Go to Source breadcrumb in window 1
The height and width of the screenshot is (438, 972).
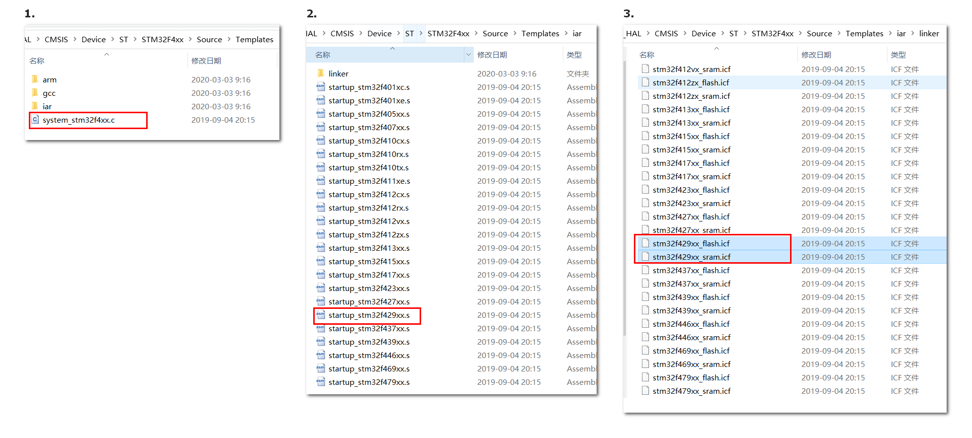tap(209, 39)
